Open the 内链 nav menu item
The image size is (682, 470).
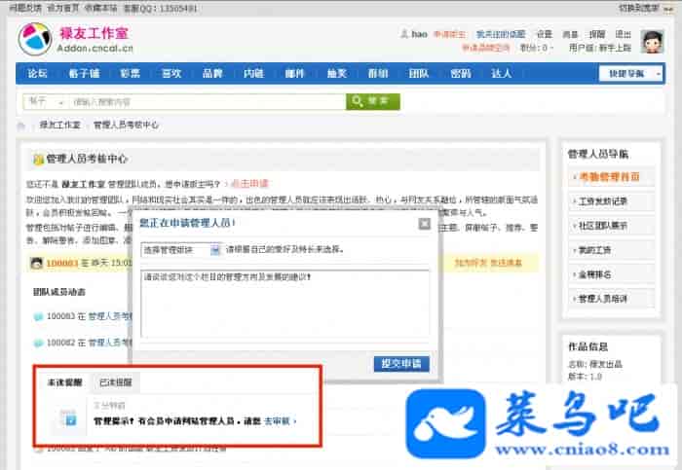pyautogui.click(x=253, y=73)
